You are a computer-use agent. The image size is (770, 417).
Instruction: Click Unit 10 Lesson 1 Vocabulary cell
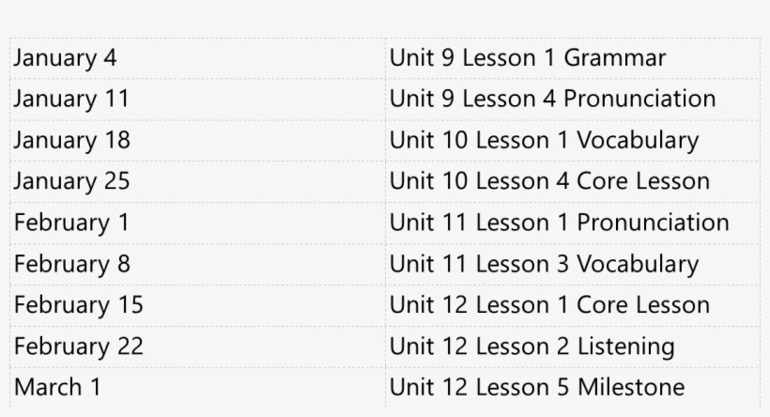pyautogui.click(x=544, y=140)
